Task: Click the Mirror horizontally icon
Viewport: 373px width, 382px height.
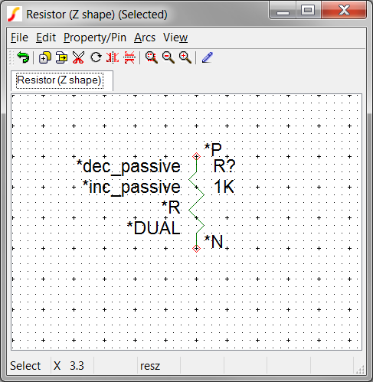Action: 113,57
